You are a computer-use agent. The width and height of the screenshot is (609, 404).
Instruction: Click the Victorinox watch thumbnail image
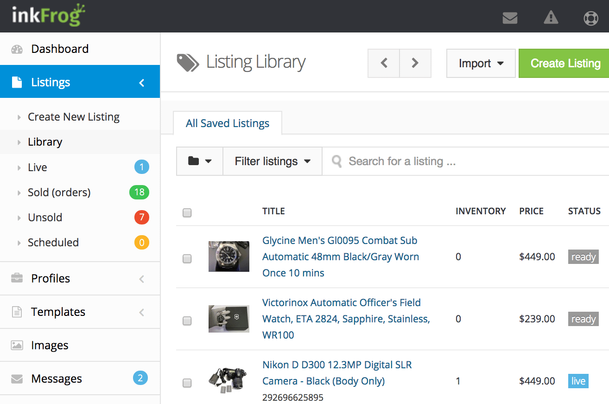coord(229,319)
